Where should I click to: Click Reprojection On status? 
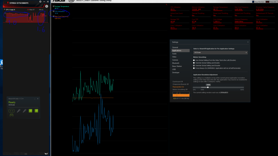[x=178, y=87]
